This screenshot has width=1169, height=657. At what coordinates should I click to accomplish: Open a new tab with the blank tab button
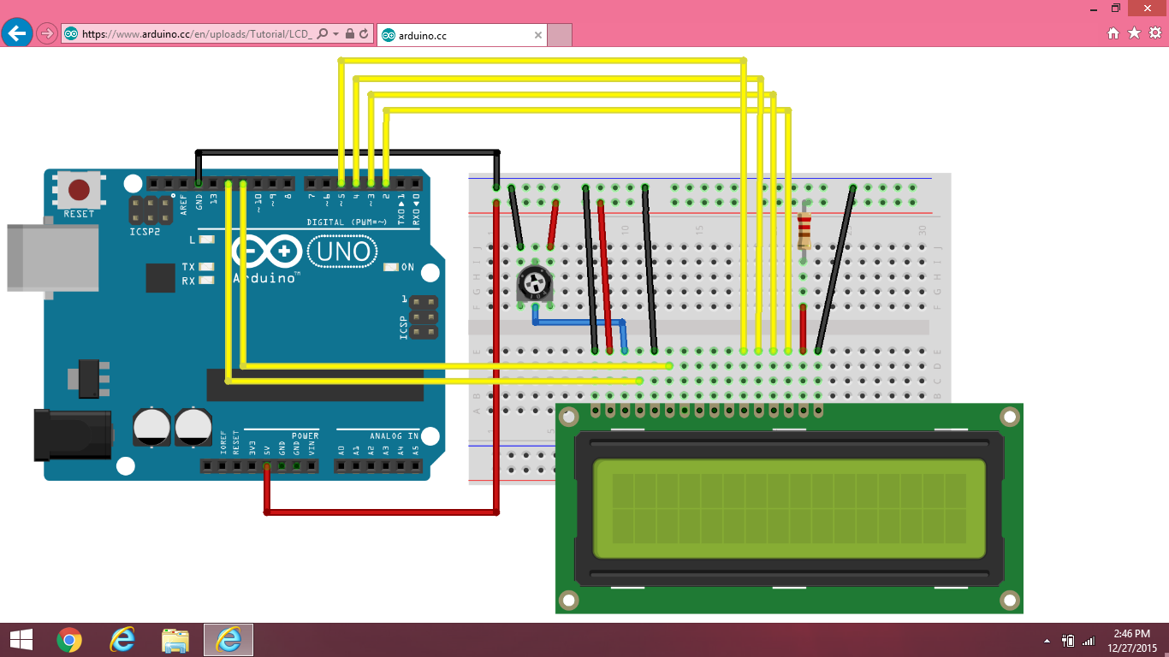[x=560, y=35]
